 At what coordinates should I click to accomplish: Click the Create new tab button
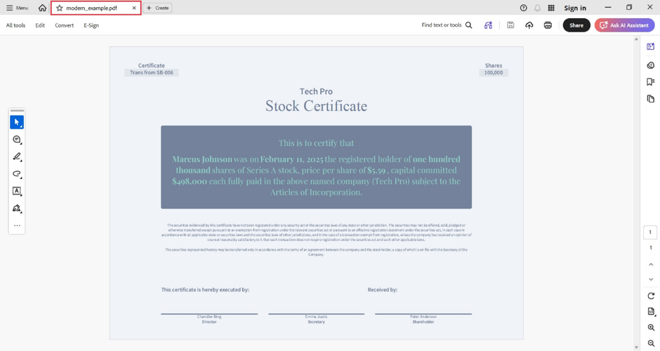click(x=158, y=8)
